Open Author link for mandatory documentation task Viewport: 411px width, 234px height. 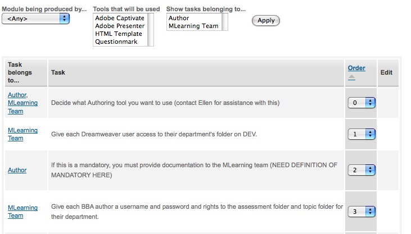coord(17,170)
